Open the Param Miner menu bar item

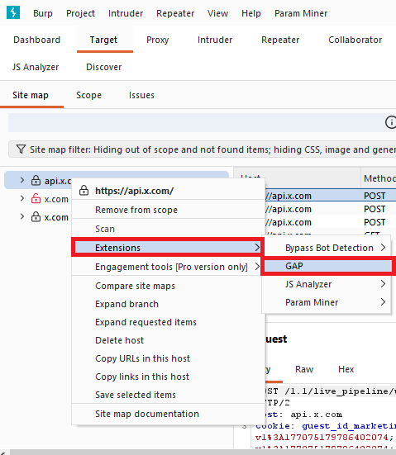[x=301, y=13]
